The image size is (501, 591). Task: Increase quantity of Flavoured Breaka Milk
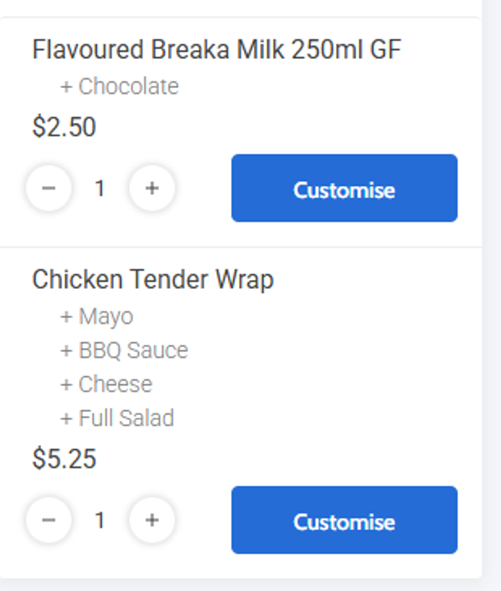pos(152,188)
